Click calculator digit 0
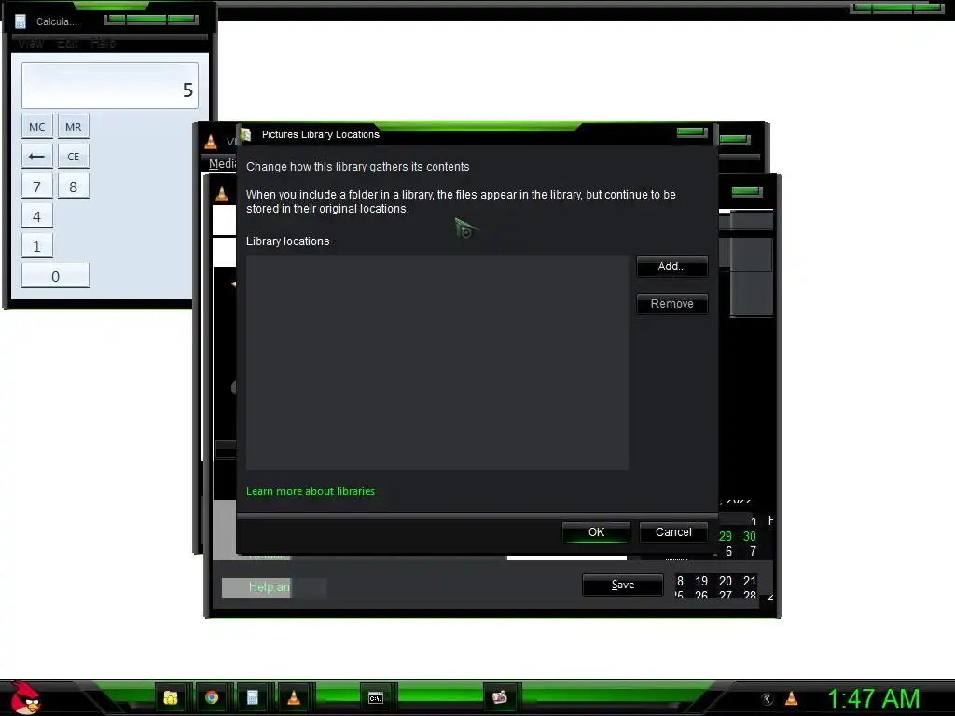Screen dimensions: 955x716 click(x=55, y=276)
